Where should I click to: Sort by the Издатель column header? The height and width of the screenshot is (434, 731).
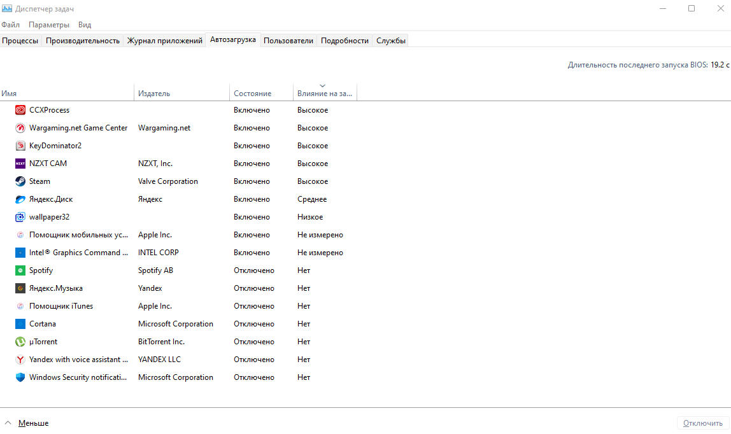click(x=182, y=93)
